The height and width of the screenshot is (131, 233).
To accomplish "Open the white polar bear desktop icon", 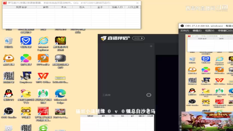I will tap(9, 128).
